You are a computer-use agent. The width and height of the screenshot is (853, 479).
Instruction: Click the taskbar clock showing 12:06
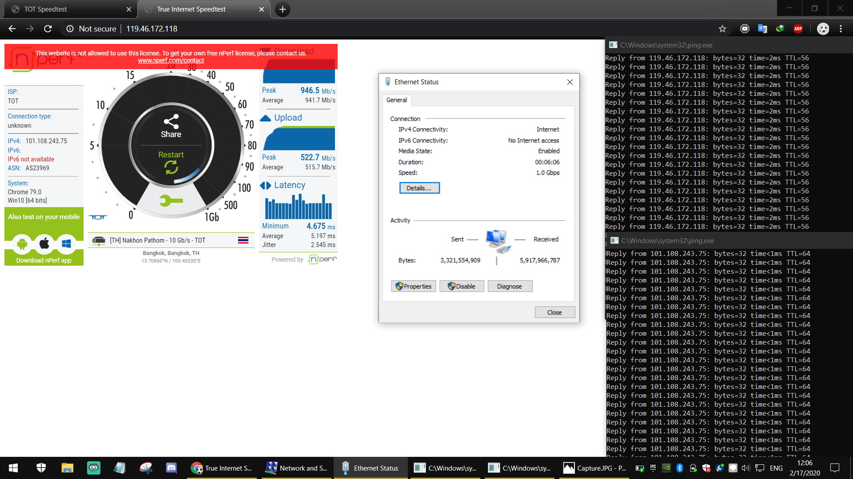pos(805,468)
